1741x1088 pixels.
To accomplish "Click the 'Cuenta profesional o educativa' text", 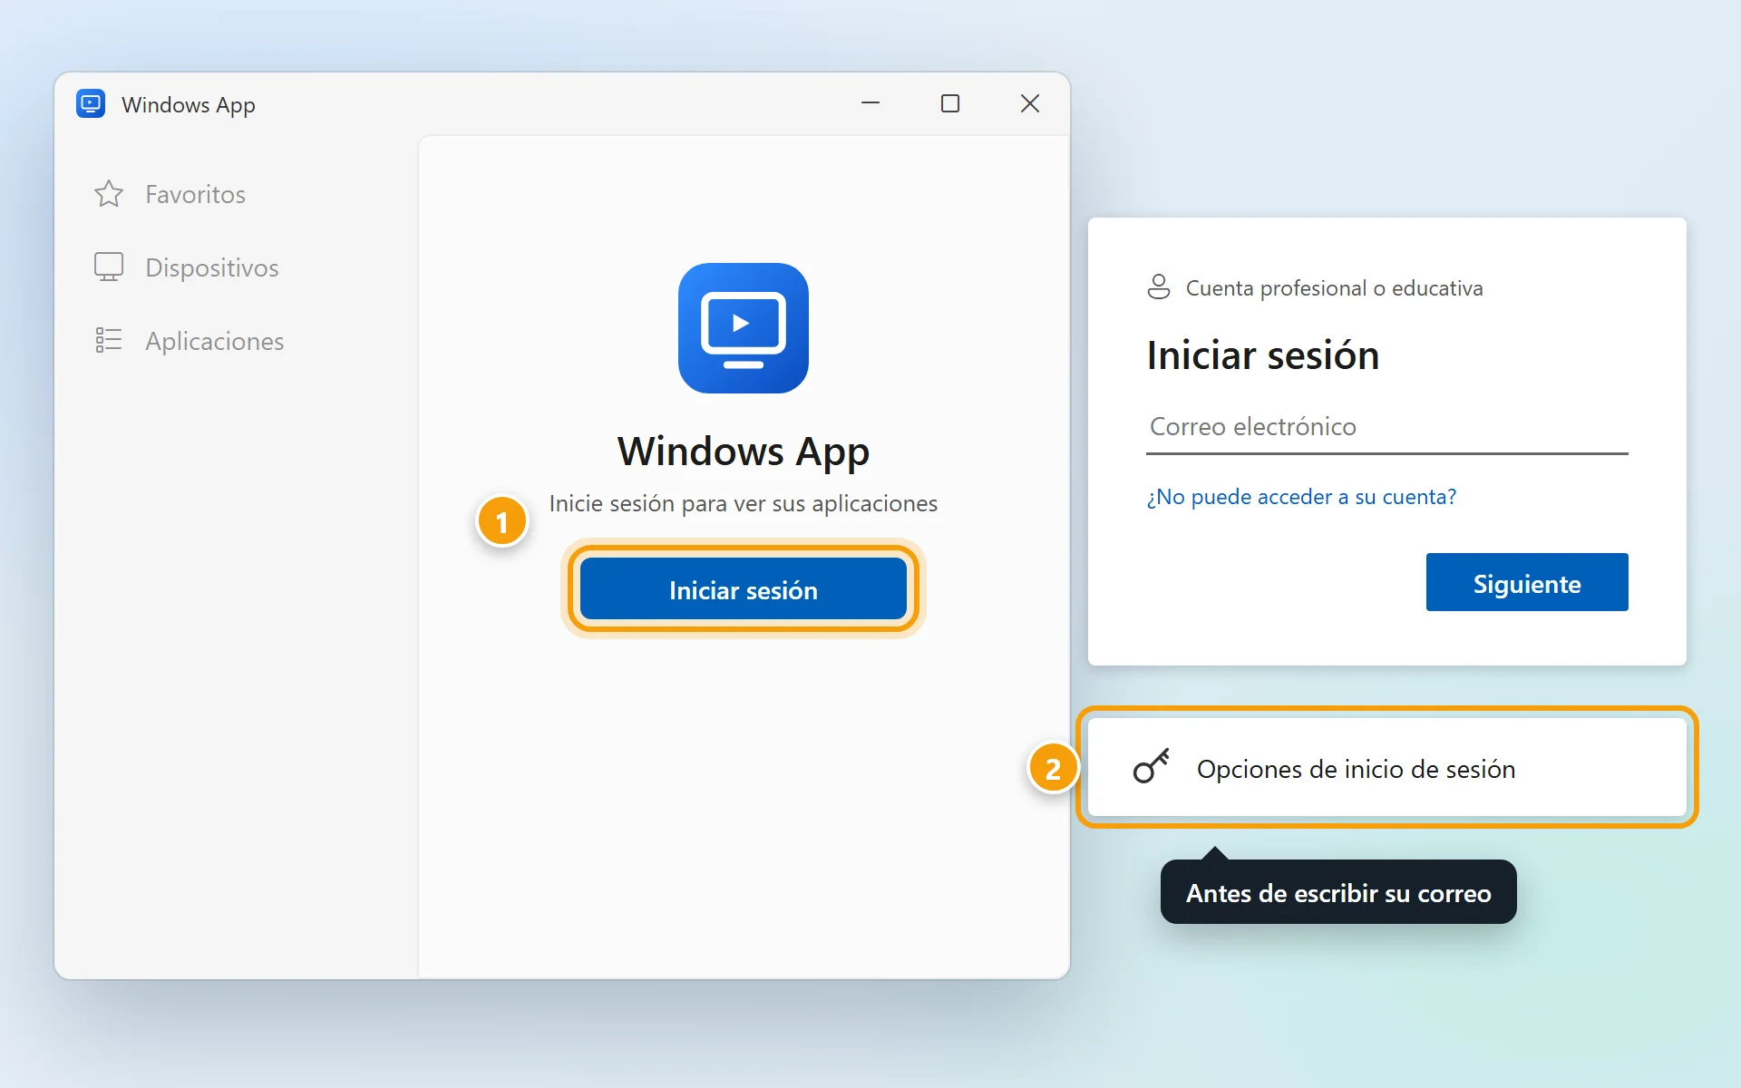I will coord(1335,288).
